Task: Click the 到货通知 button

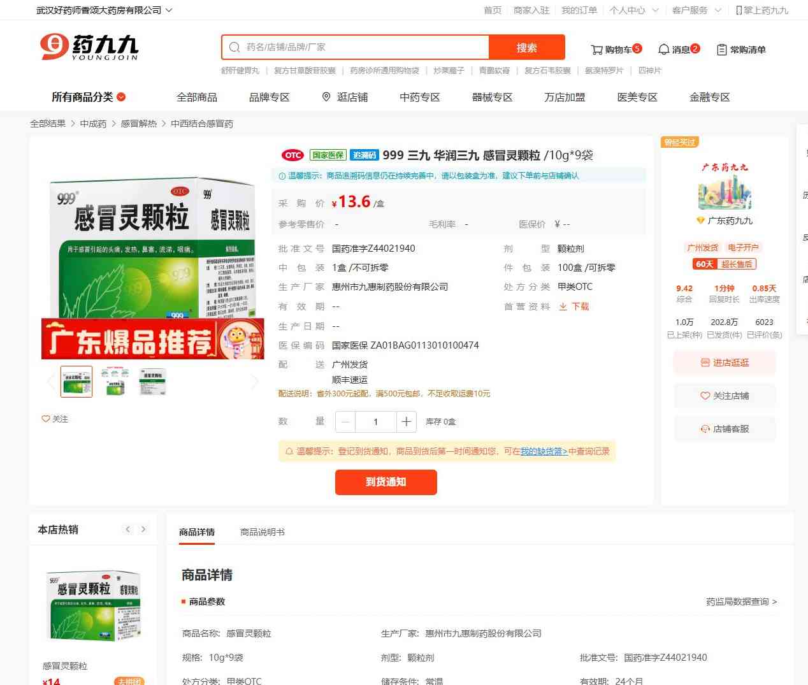Action: pyautogui.click(x=386, y=482)
